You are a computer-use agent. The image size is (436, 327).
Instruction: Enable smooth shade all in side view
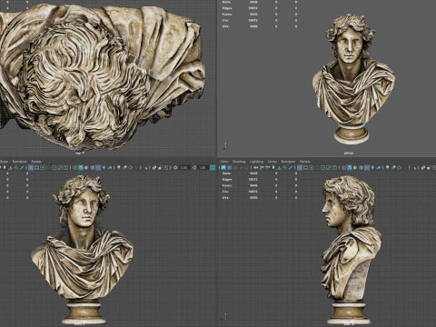pyautogui.click(x=350, y=167)
